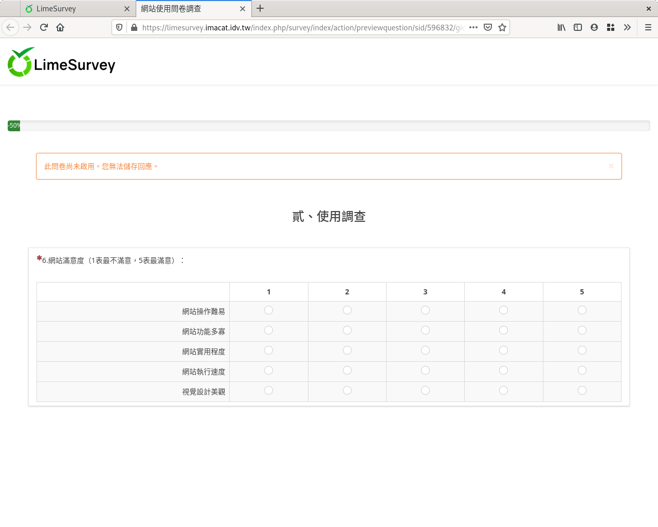Rate 網站實用程度 as 3

[x=425, y=350]
